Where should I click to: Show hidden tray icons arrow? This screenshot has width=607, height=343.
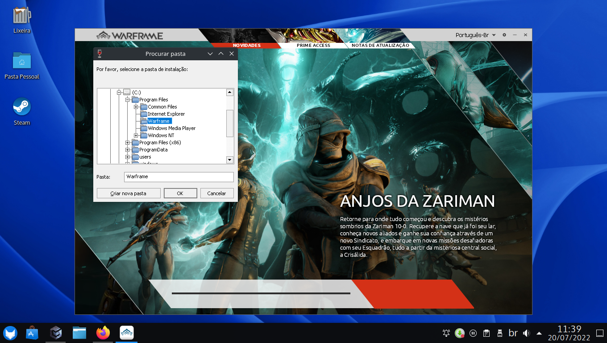539,333
